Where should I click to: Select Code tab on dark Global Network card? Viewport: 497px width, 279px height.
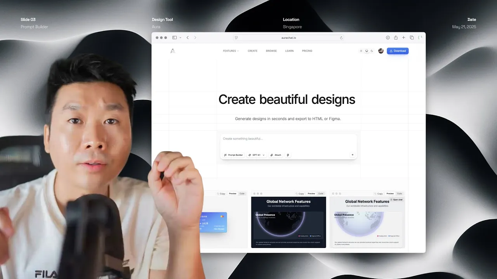(321, 193)
